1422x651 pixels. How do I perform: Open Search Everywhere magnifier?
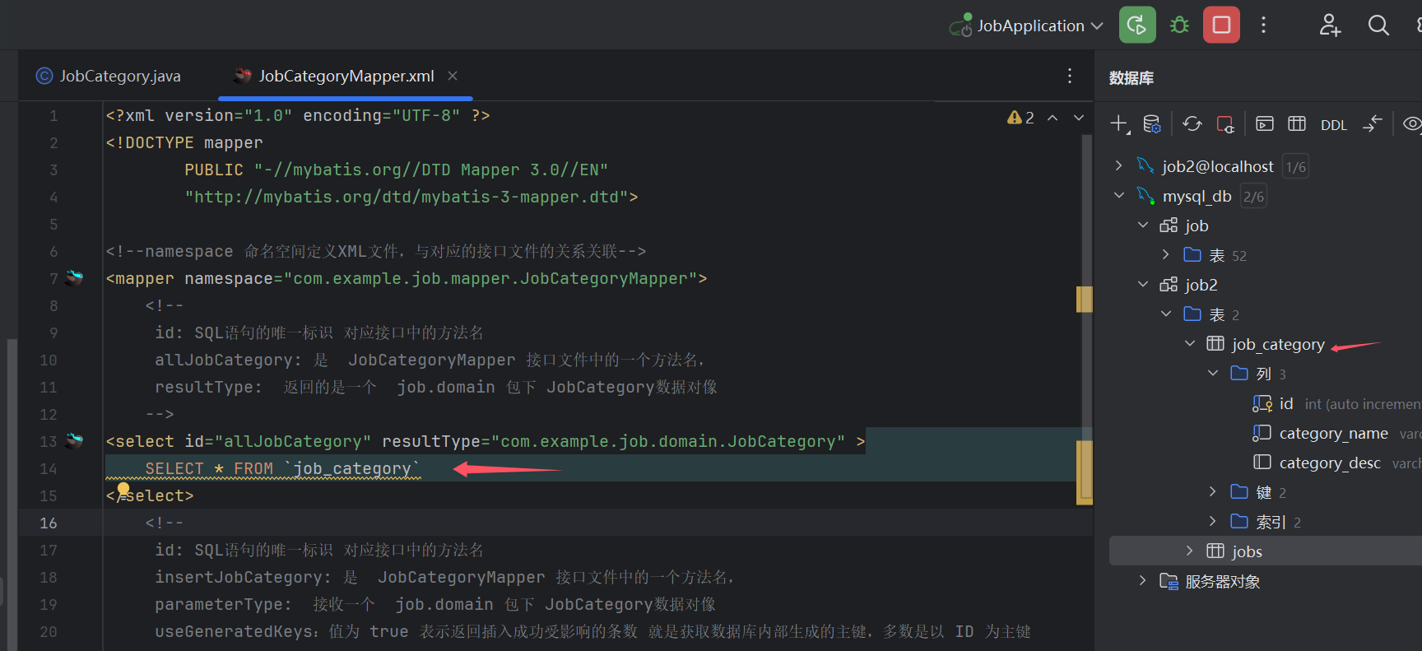(1378, 26)
